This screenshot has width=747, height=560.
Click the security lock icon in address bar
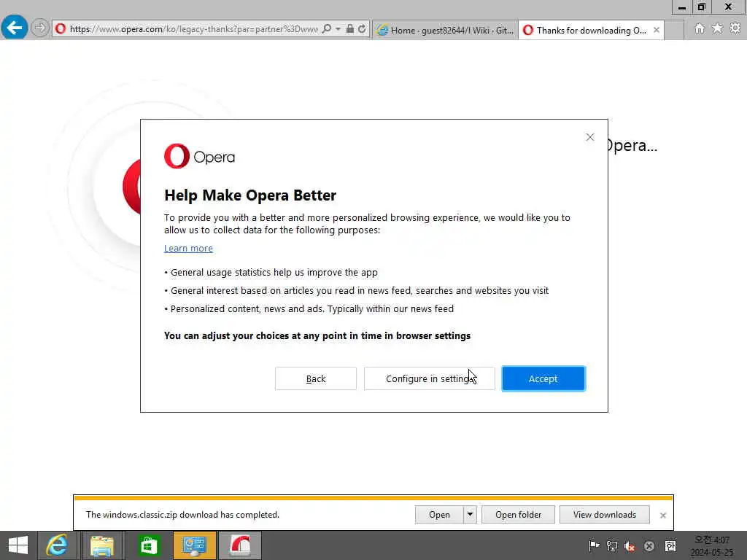(x=349, y=29)
